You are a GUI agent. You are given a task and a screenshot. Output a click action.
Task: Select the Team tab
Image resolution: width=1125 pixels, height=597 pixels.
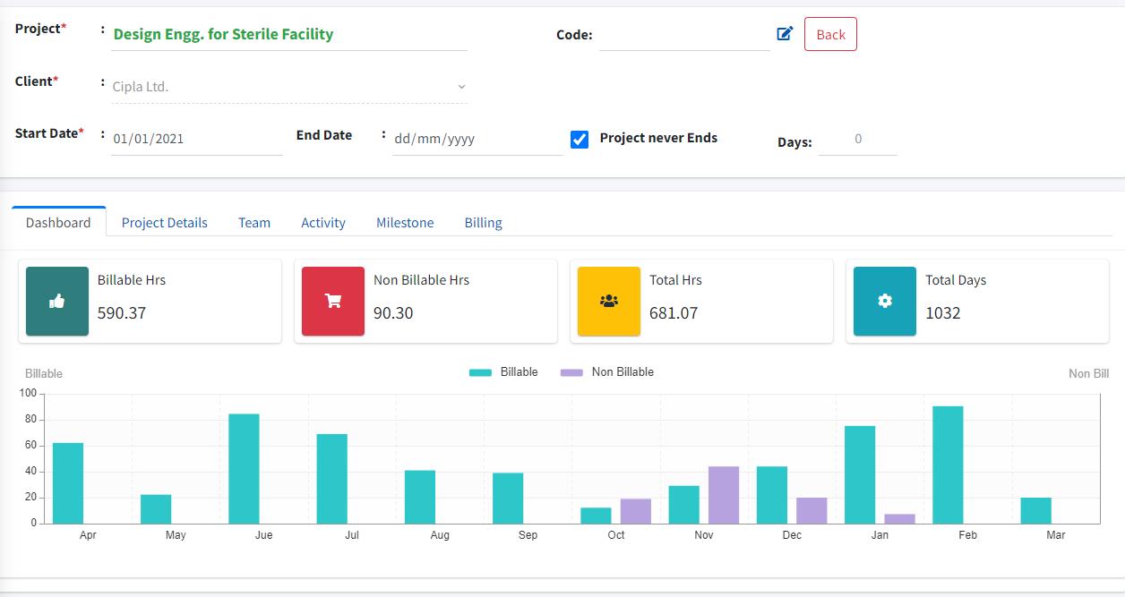pyautogui.click(x=254, y=223)
